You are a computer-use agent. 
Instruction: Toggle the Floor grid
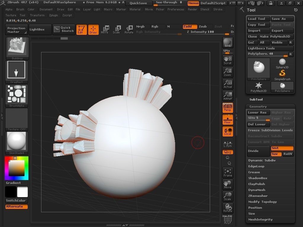pos(228,119)
